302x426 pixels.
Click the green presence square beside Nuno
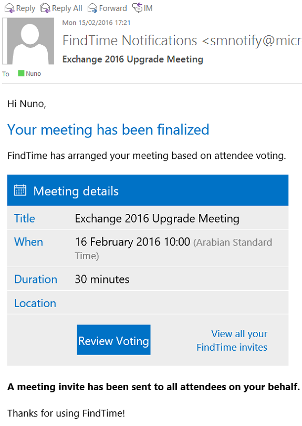point(21,73)
